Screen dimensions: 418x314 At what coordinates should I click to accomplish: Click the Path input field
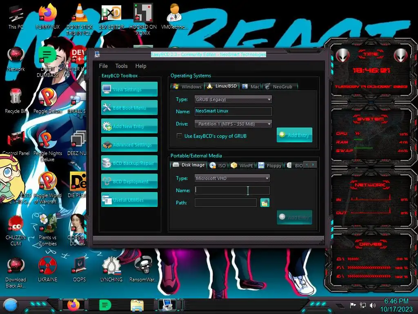(225, 203)
